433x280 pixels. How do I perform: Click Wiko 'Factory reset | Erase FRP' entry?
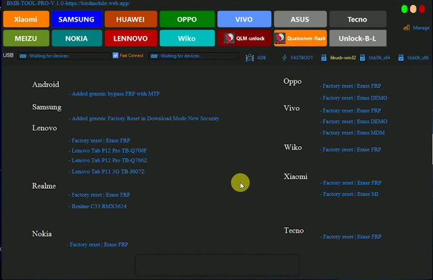point(350,149)
